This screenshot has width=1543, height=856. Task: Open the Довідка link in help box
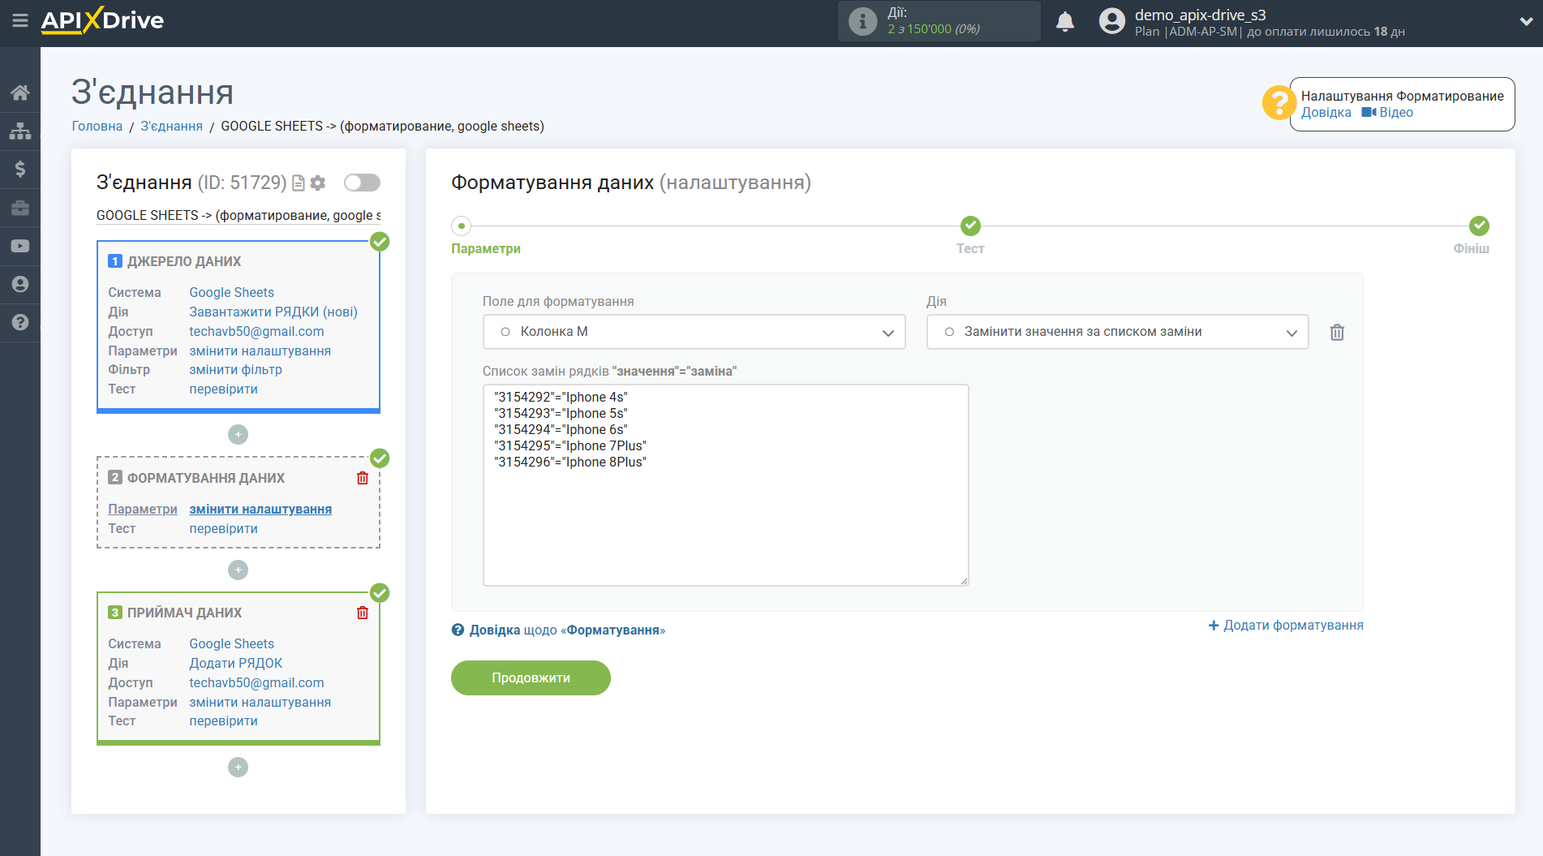[x=1326, y=113]
